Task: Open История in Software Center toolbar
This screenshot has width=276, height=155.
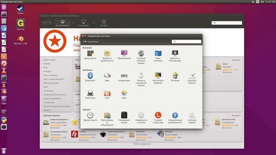Action: (103, 23)
